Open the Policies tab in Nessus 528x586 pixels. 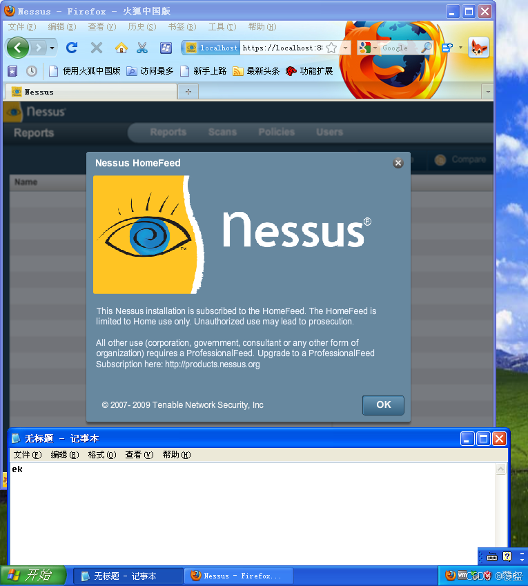277,132
